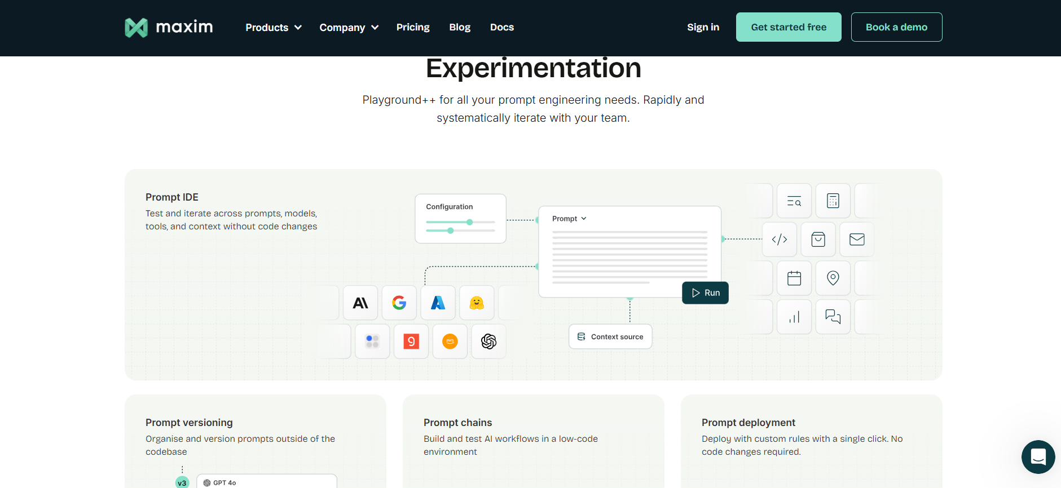Click the Anthropic logo tile
This screenshot has height=488, width=1061.
click(360, 303)
